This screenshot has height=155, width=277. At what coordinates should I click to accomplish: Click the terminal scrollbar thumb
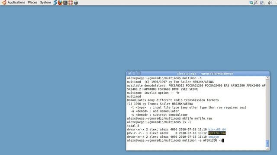coord(267,143)
